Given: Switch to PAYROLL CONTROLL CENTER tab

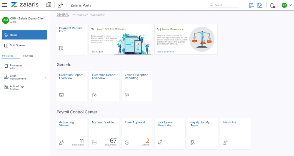Looking at the screenshot, I should tap(89, 15).
